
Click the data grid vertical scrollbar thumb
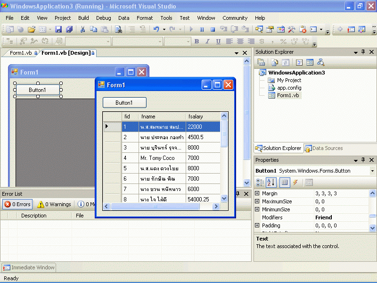point(224,133)
